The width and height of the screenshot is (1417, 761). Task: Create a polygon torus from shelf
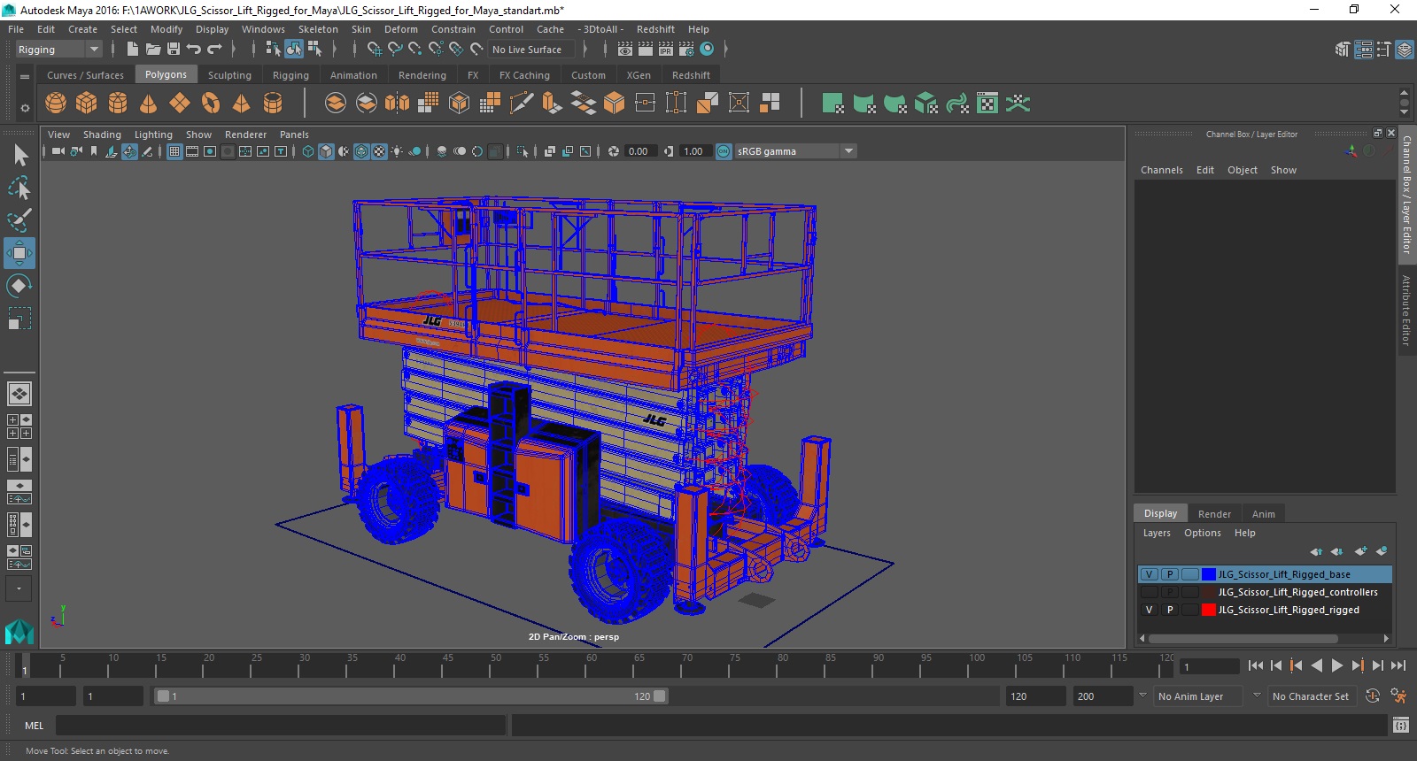[x=211, y=104]
